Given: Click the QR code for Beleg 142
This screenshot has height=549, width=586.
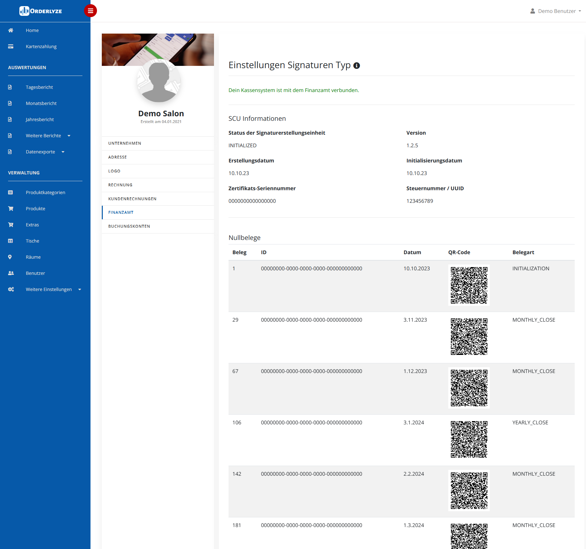Looking at the screenshot, I should (469, 491).
